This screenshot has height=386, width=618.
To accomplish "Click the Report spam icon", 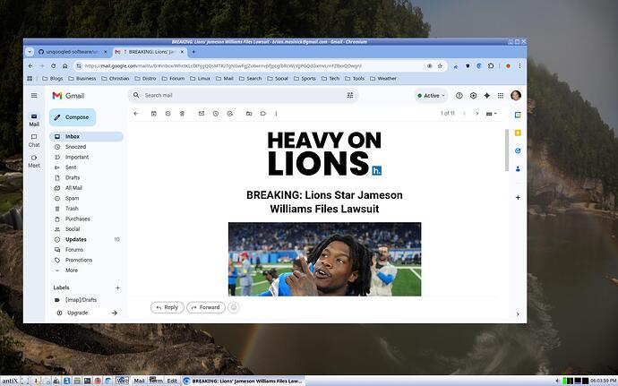I will point(167,114).
